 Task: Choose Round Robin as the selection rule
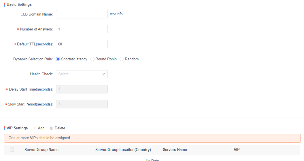tap(92, 59)
